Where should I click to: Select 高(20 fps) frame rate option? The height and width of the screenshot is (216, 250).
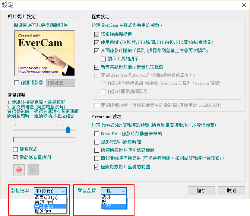coord(50,202)
